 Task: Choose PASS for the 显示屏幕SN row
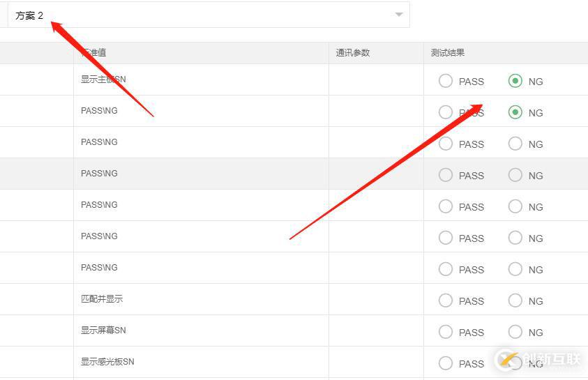[x=446, y=332]
